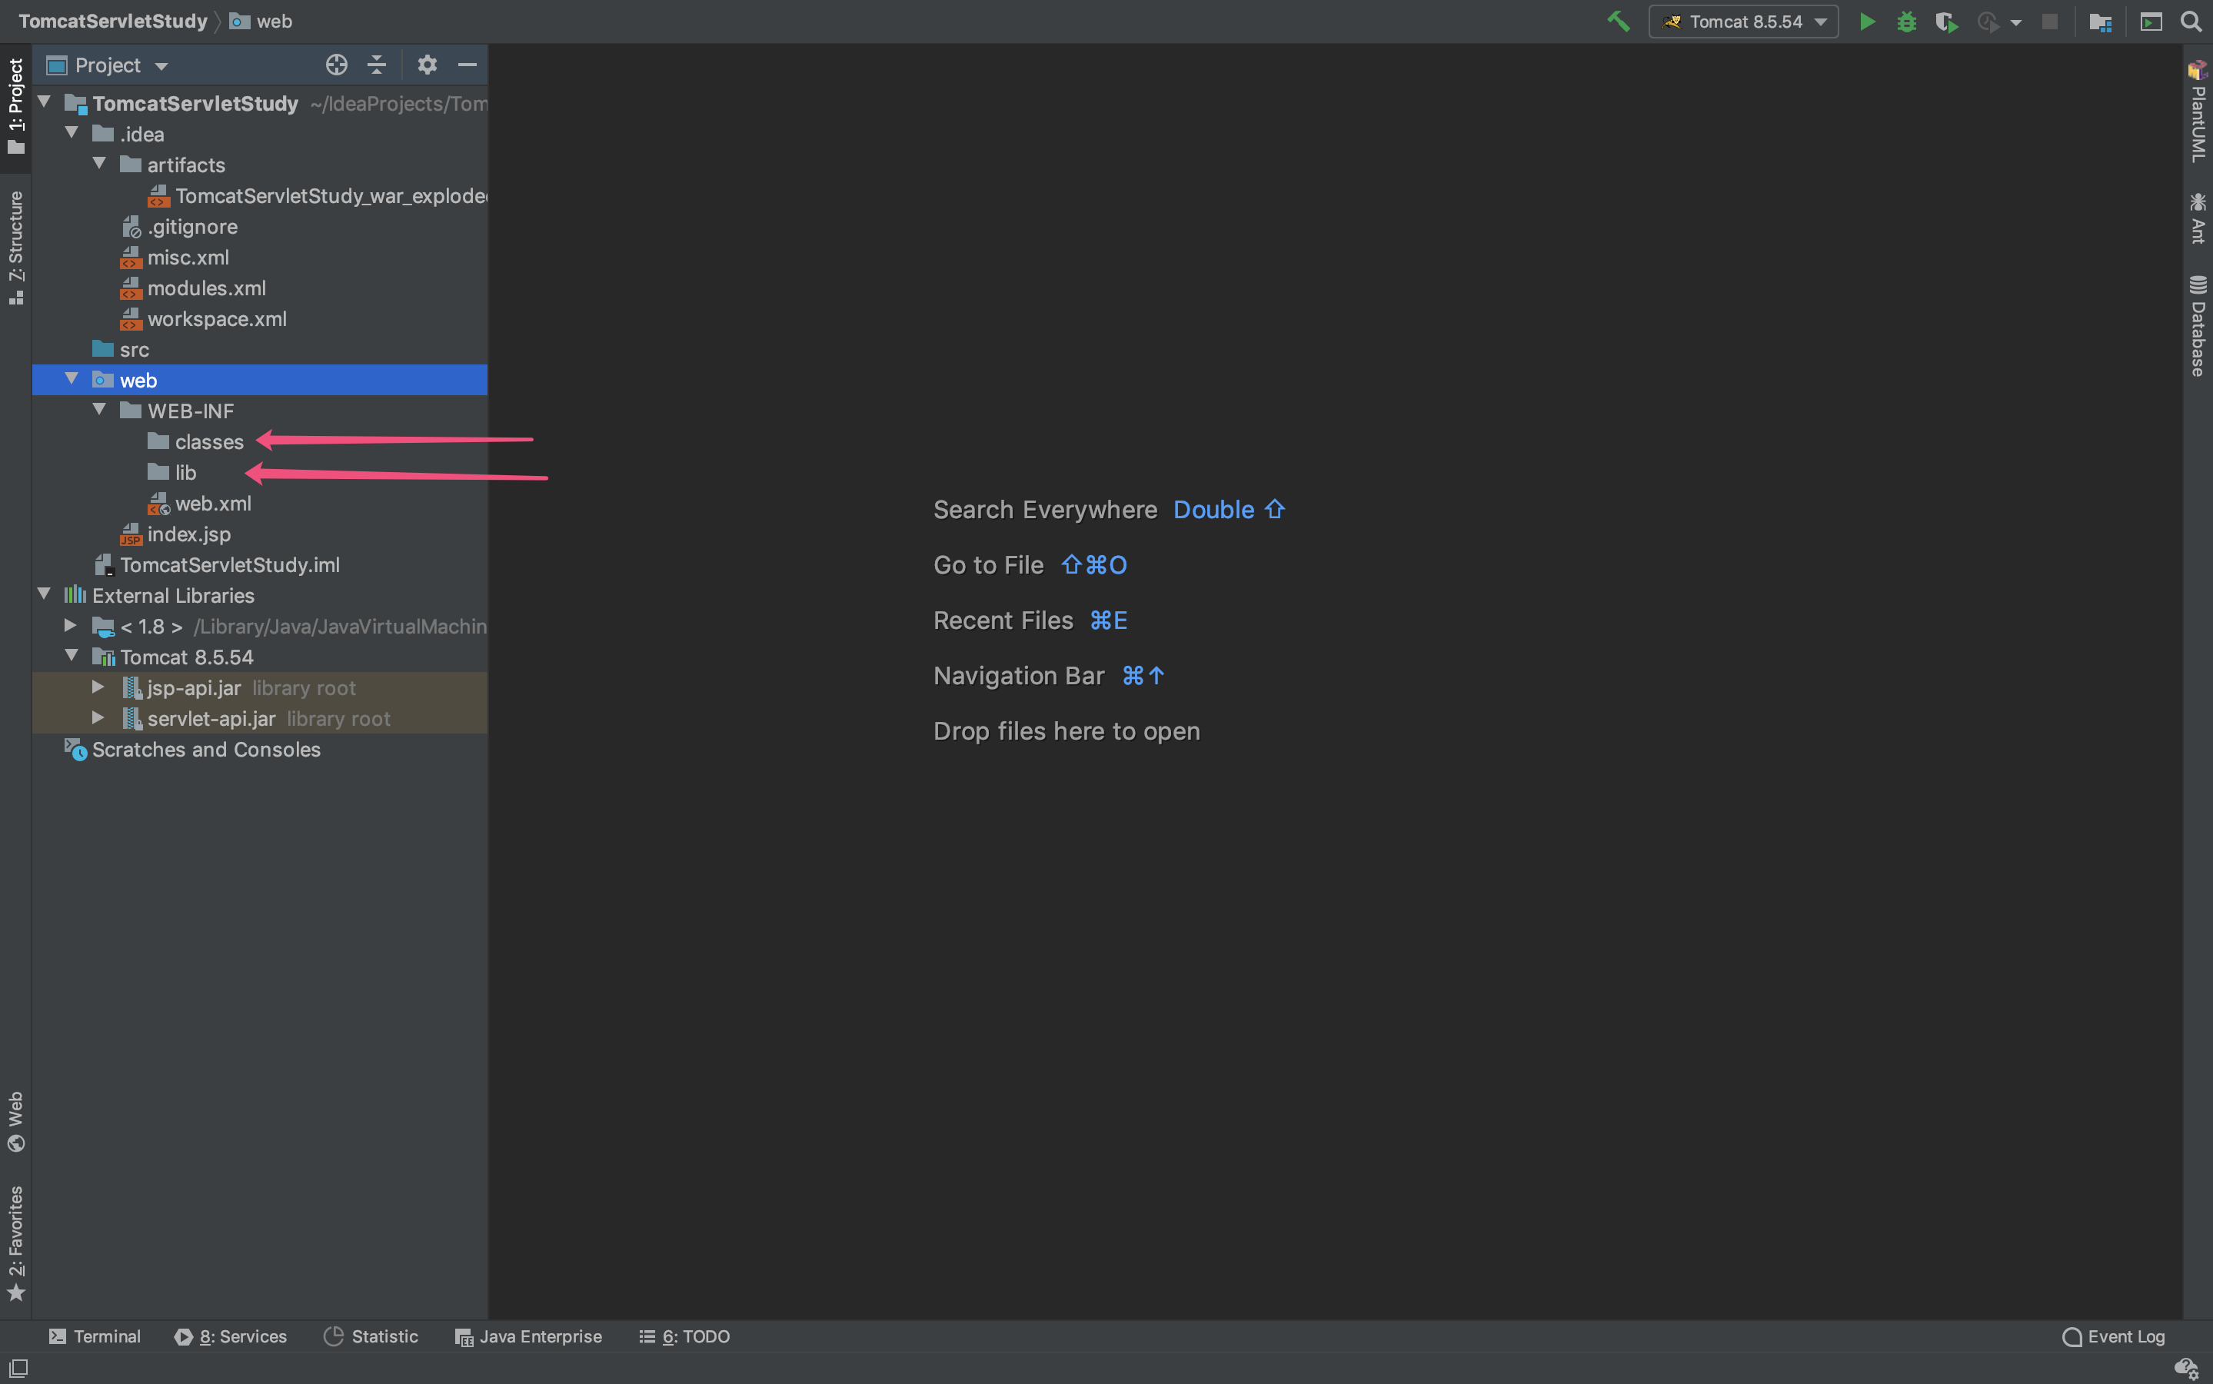This screenshot has width=2213, height=1384.
Task: Open Search Everywhere magnifier icon
Action: pos(2191,21)
